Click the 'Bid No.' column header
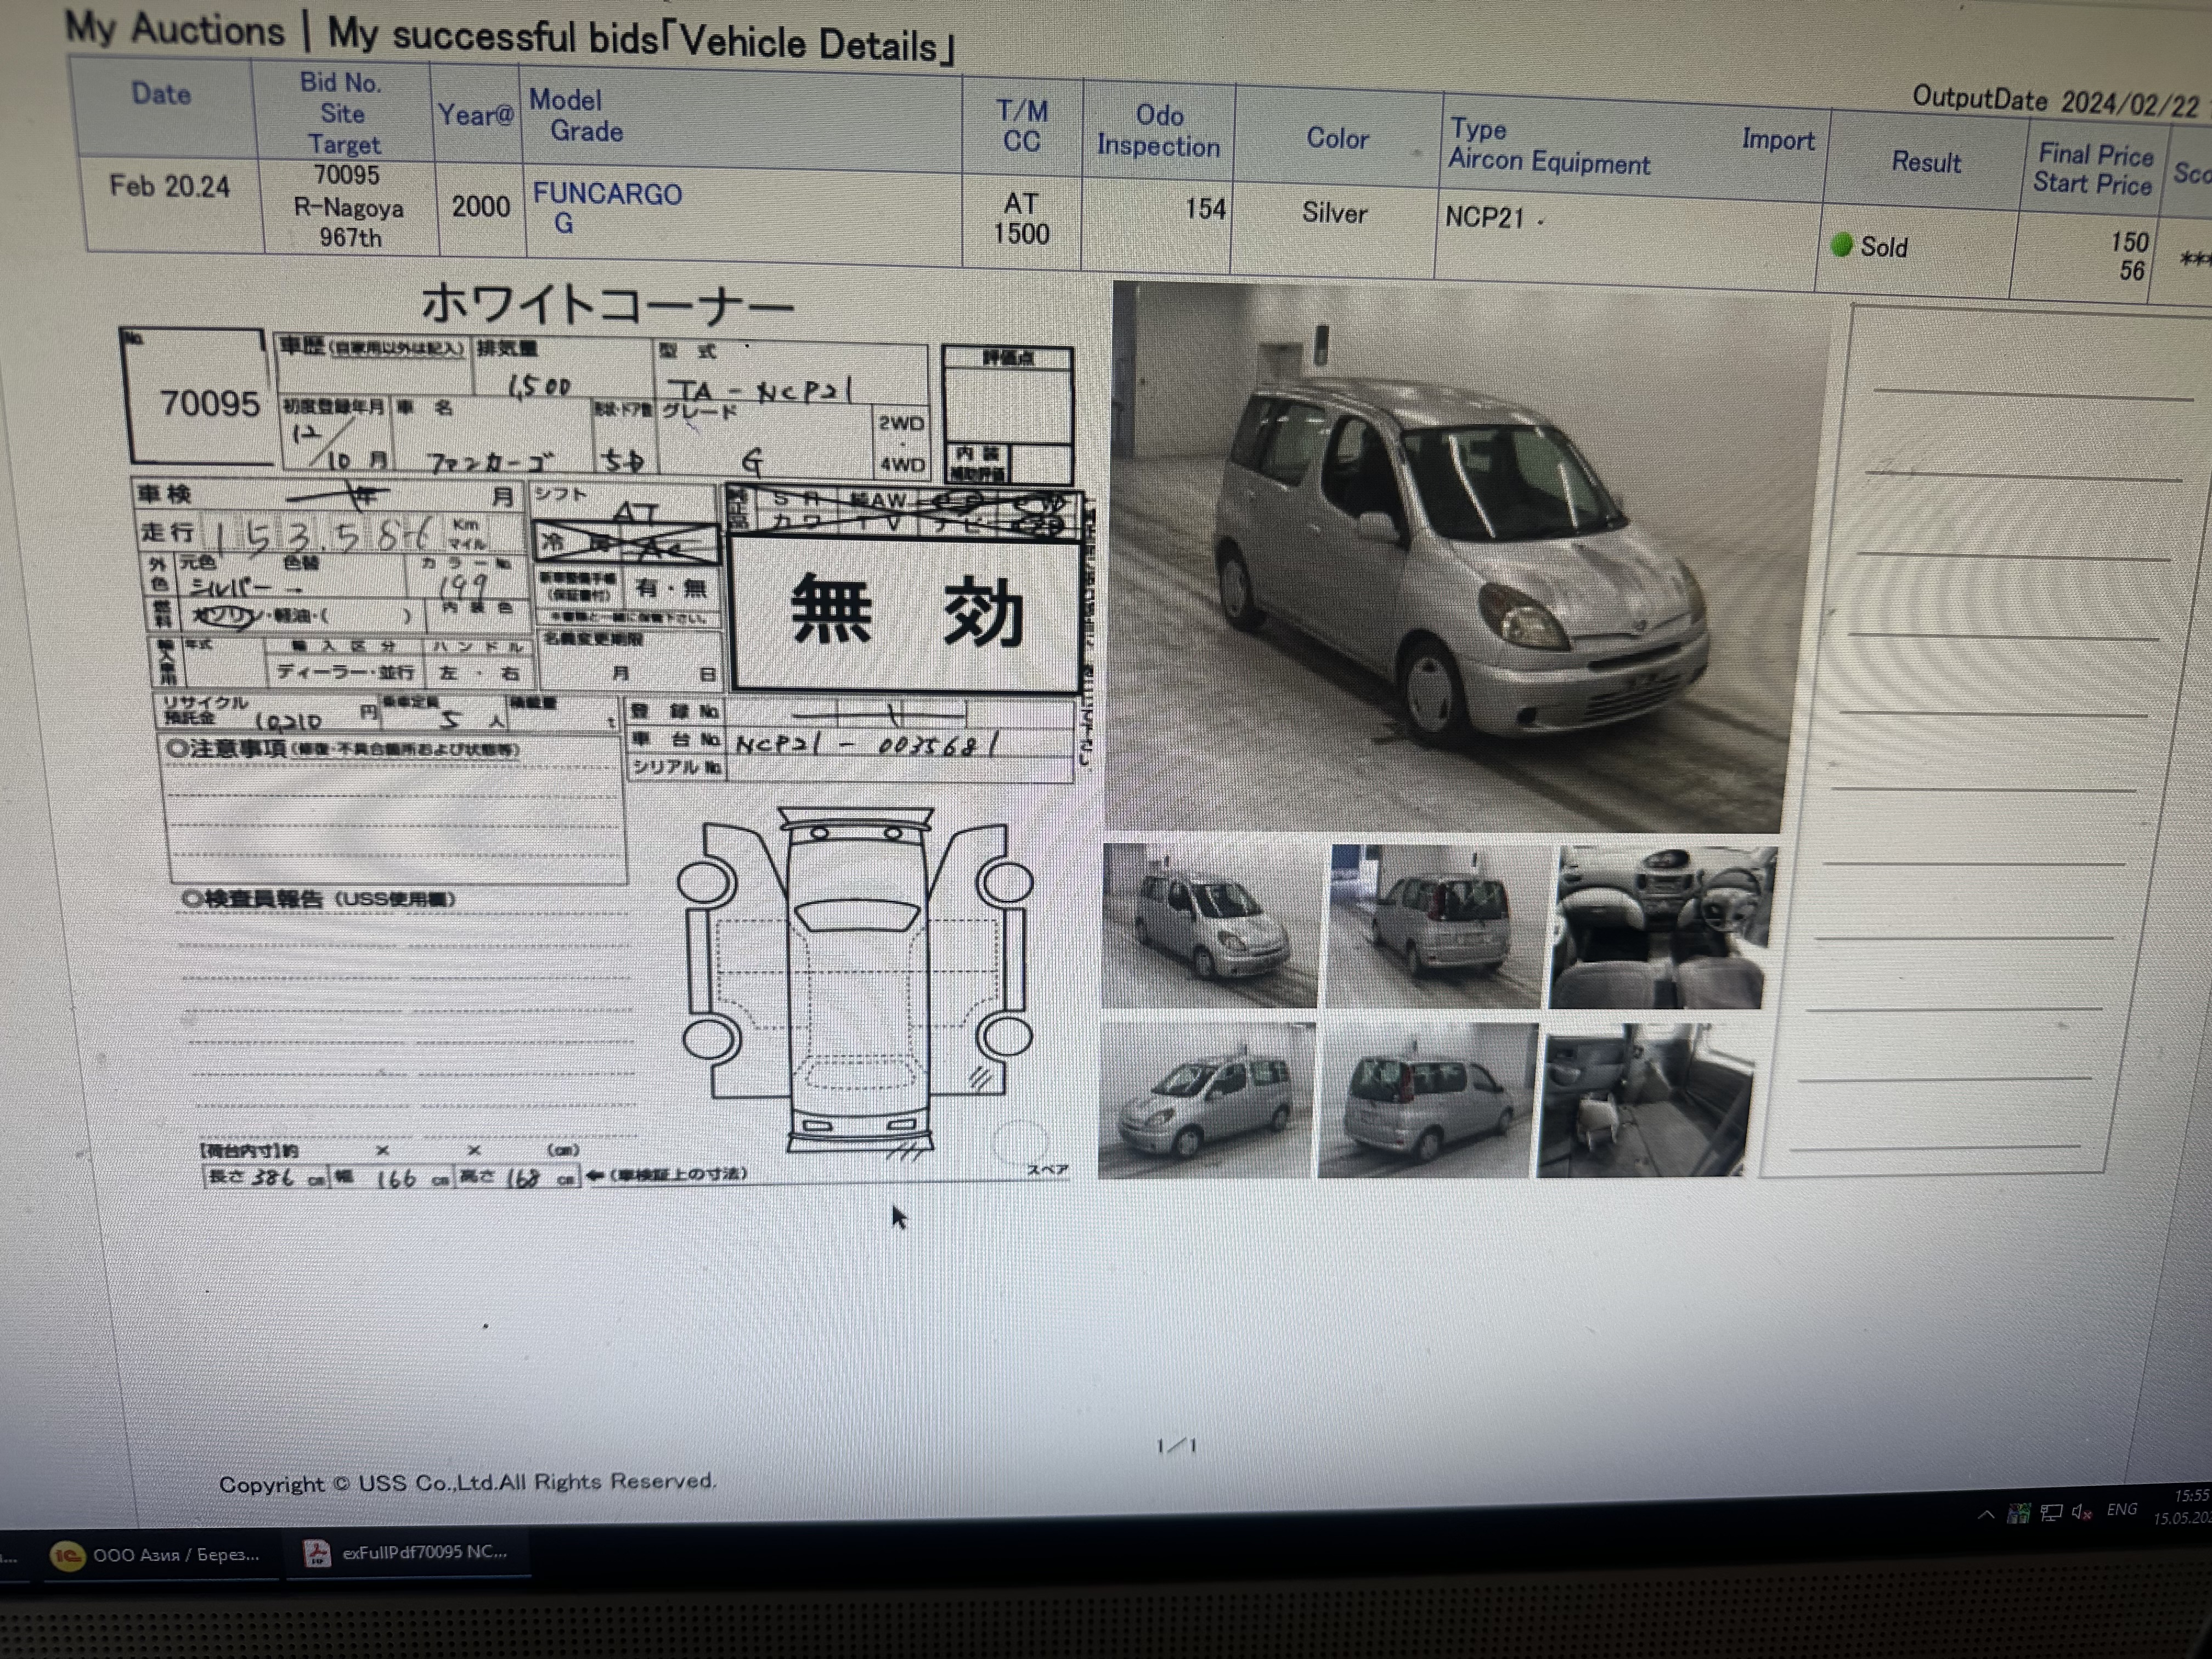2212x1659 pixels. tap(340, 82)
